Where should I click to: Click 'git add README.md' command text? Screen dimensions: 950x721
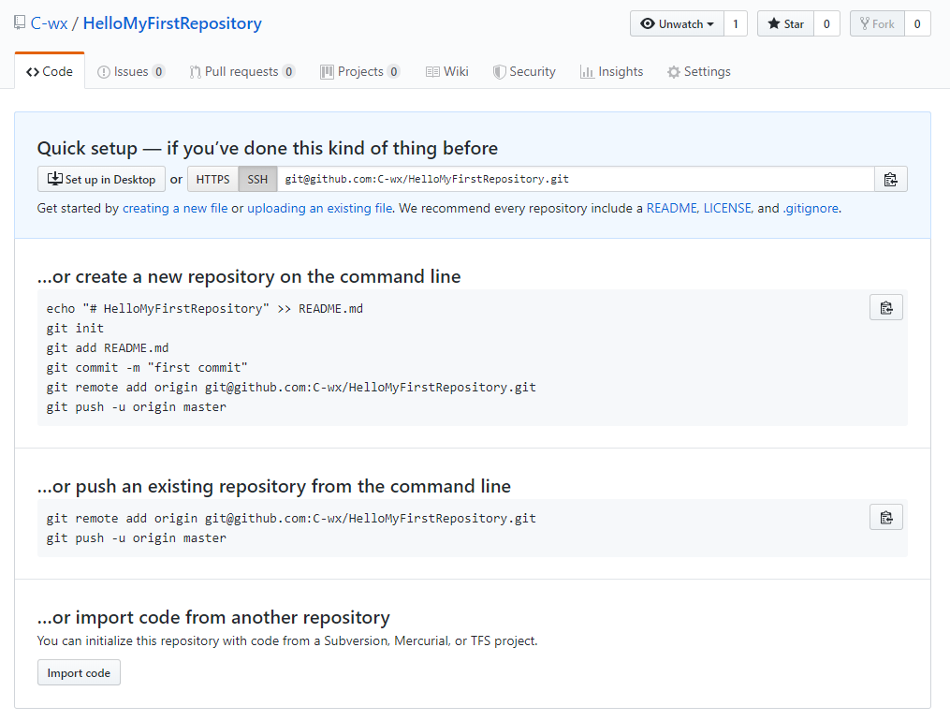pyautogui.click(x=108, y=348)
